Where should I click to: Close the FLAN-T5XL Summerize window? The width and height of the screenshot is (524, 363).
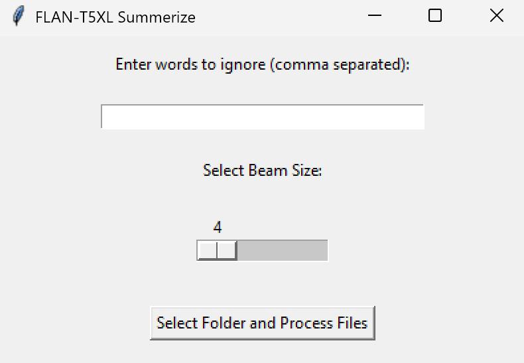click(496, 16)
